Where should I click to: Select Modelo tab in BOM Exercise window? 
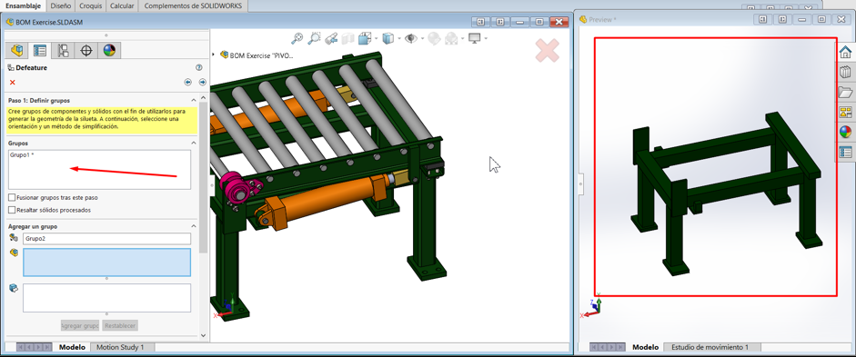pyautogui.click(x=72, y=347)
